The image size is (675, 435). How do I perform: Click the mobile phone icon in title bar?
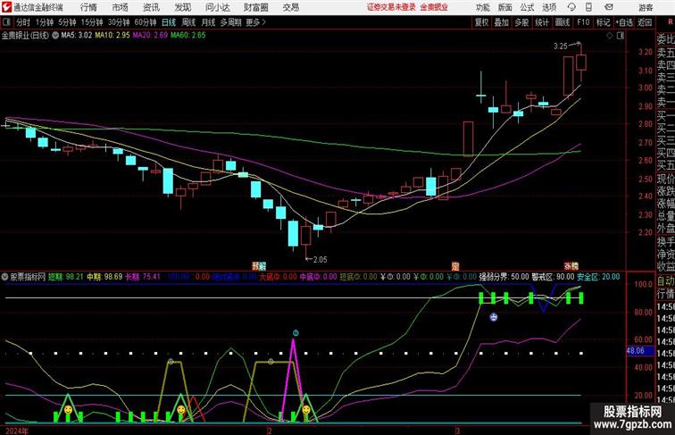click(588, 7)
